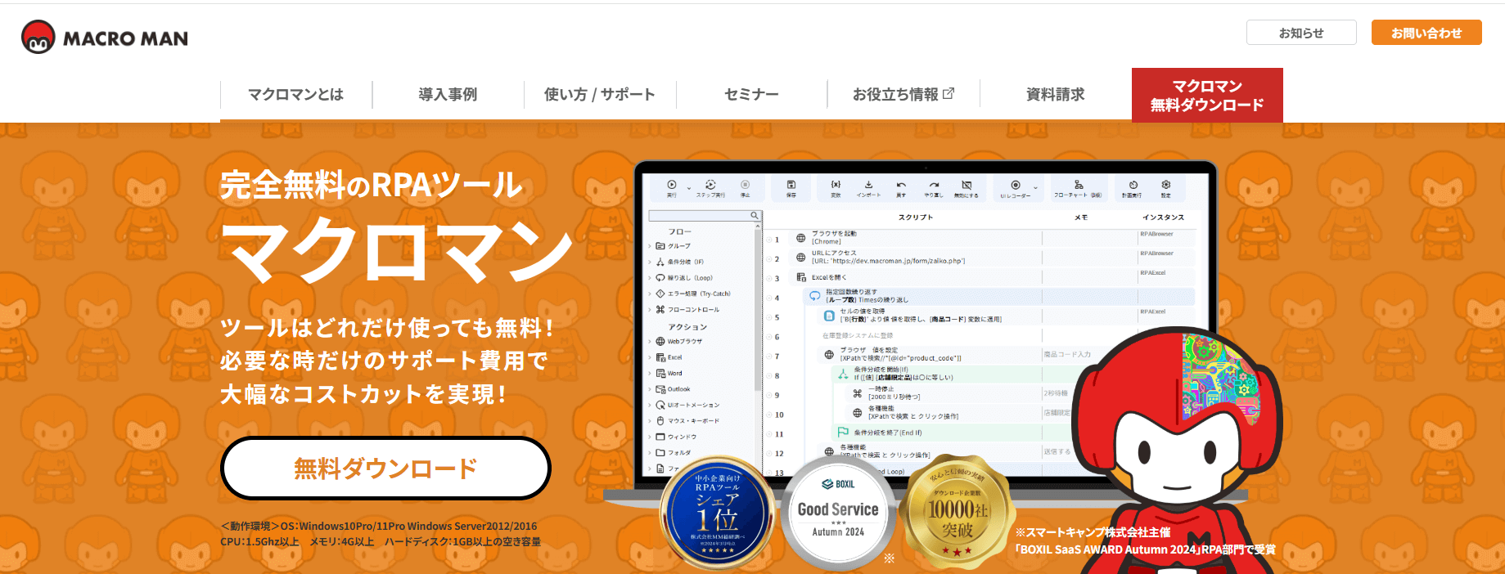Image resolution: width=1505 pixels, height=574 pixels.
Task: Click インスタンス column header in screenshot
Action: coord(1163,217)
